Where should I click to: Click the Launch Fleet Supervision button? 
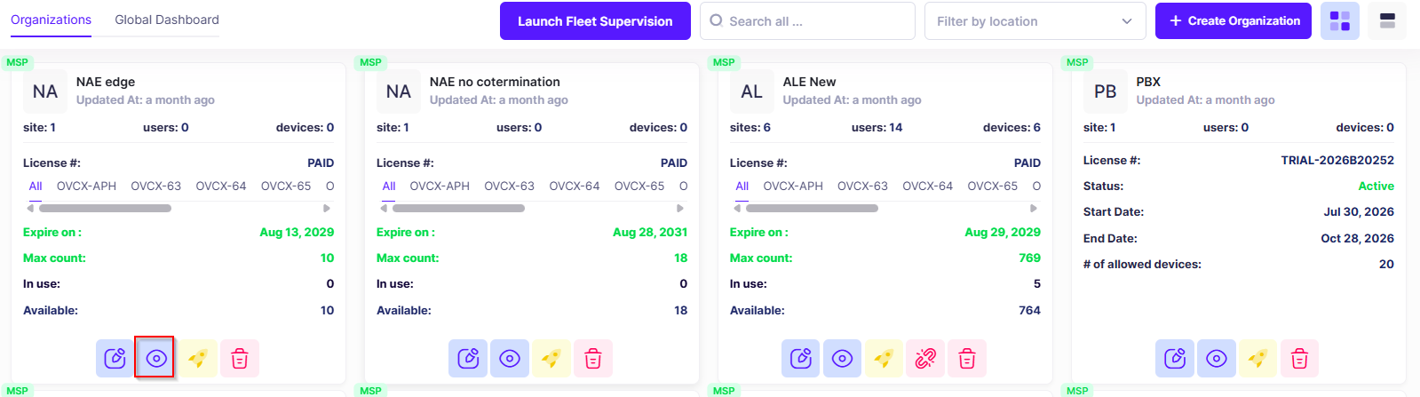(595, 21)
